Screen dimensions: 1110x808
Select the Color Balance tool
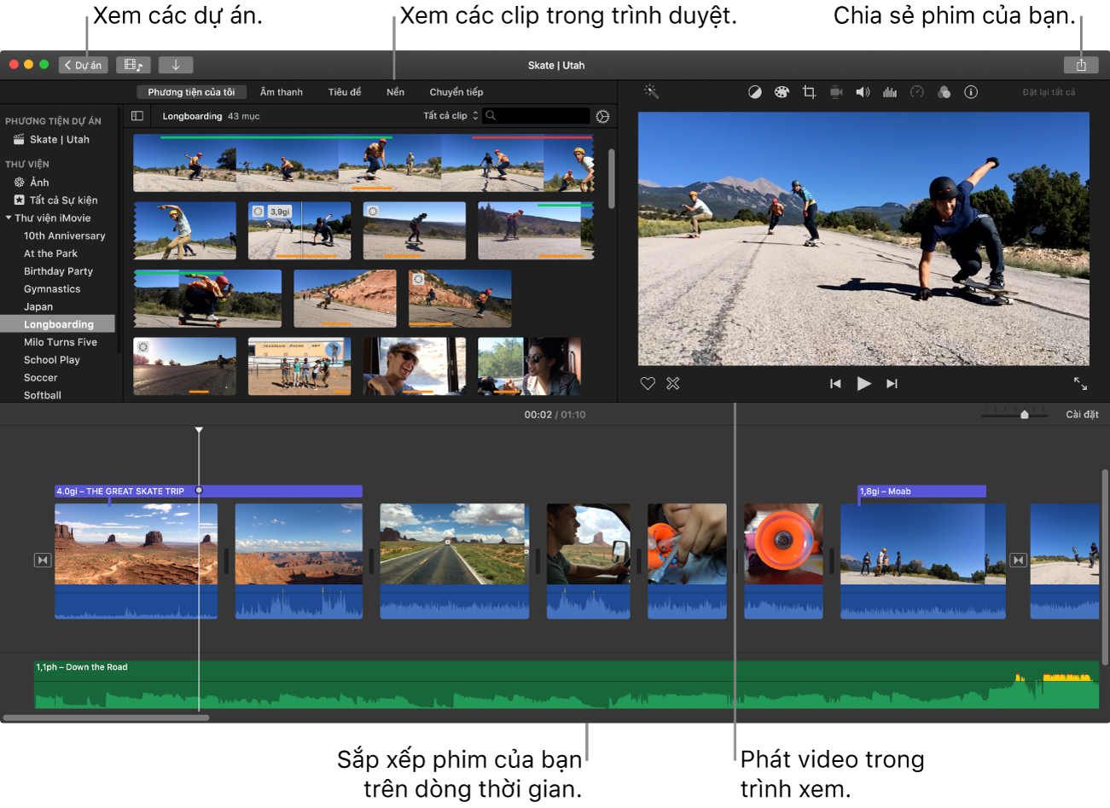click(754, 92)
